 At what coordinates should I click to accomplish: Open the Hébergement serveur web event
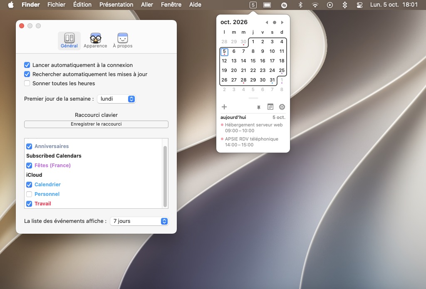coord(253,128)
